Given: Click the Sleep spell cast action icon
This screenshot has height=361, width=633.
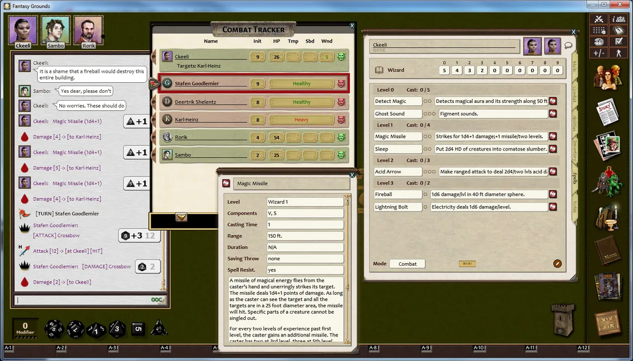Looking at the screenshot, I should coord(553,149).
